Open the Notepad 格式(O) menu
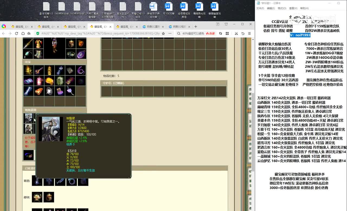The width and height of the screenshot is (347, 211). (282, 8)
